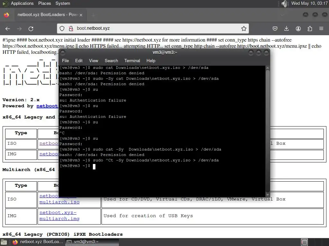The image size is (329, 246).
Task: Click the 'x86_64 Legacy (PCBIOS) iPXE Bootloaders' heading
Action: pos(63,234)
